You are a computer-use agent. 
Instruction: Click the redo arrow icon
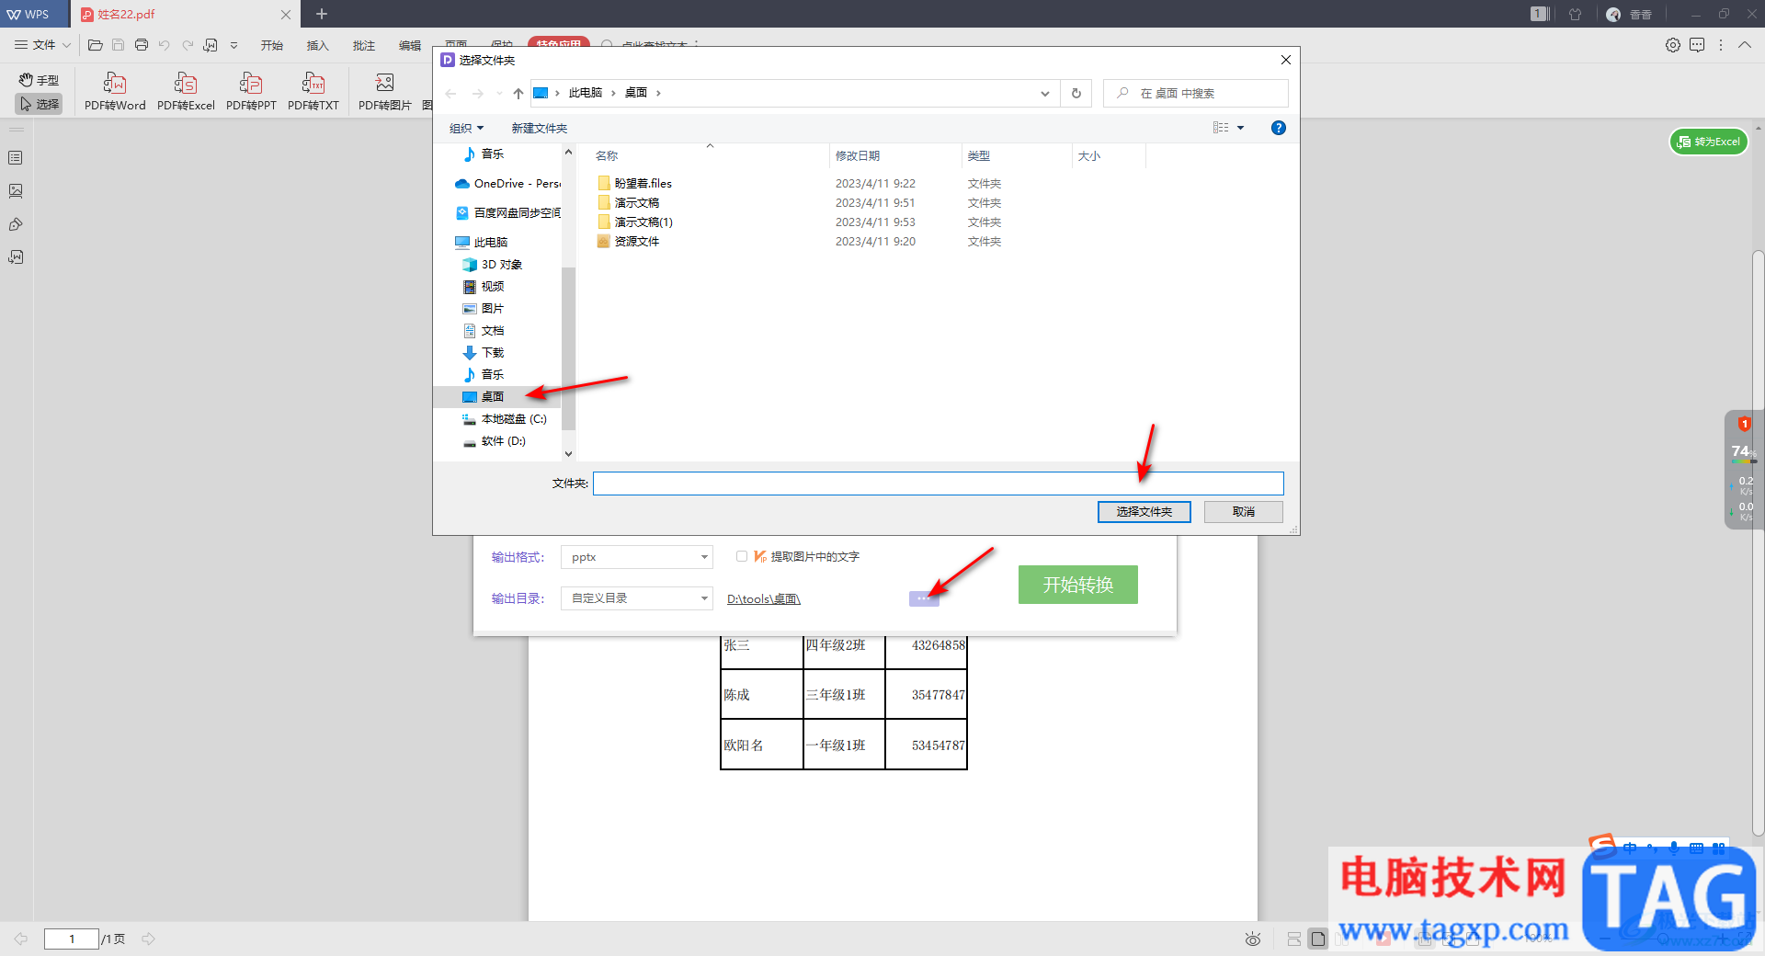click(x=188, y=45)
